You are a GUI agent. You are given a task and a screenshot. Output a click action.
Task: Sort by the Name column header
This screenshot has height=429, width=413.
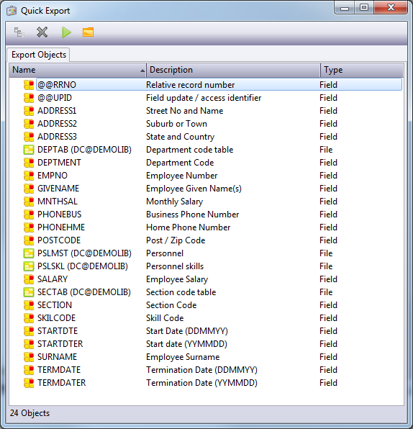pos(78,70)
